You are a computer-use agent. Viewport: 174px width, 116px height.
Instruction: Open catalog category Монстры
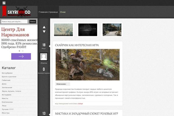click(x=6, y=113)
